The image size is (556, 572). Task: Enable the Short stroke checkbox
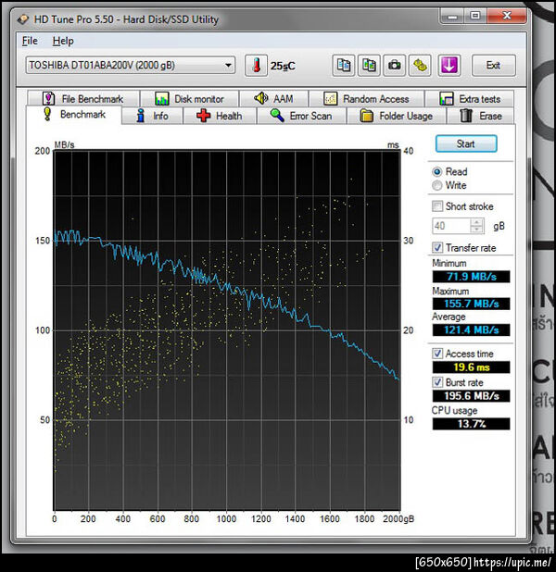point(437,206)
